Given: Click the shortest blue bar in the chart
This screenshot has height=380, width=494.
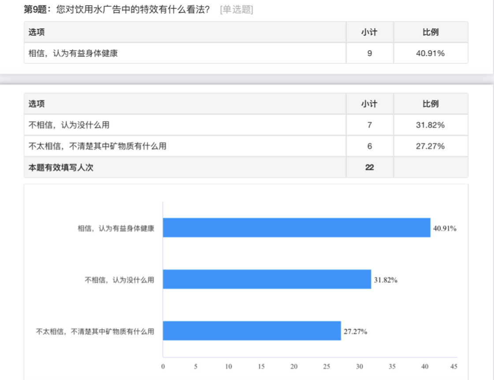Looking at the screenshot, I should (x=252, y=331).
